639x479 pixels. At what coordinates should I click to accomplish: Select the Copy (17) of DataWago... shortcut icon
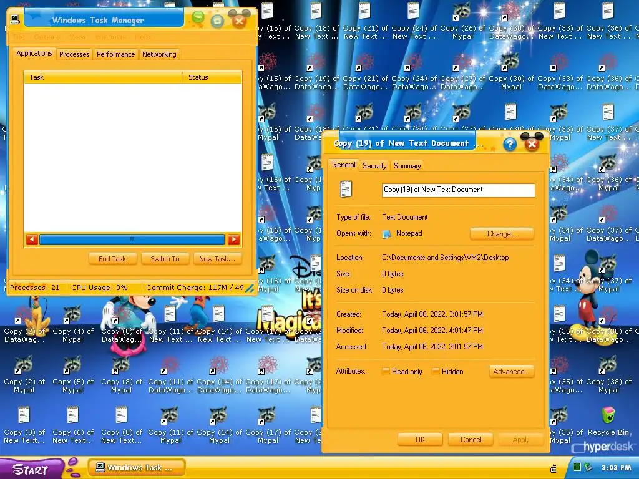(267, 365)
